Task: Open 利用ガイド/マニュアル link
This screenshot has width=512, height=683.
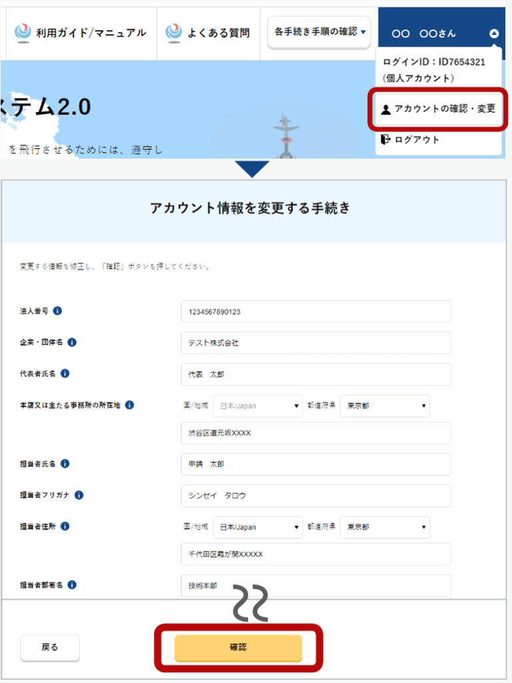Action: point(81,33)
